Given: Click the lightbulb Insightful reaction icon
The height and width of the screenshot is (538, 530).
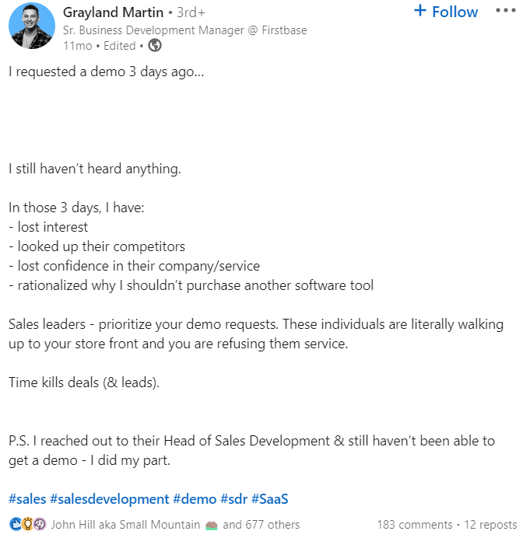Looking at the screenshot, I should click(x=27, y=524).
